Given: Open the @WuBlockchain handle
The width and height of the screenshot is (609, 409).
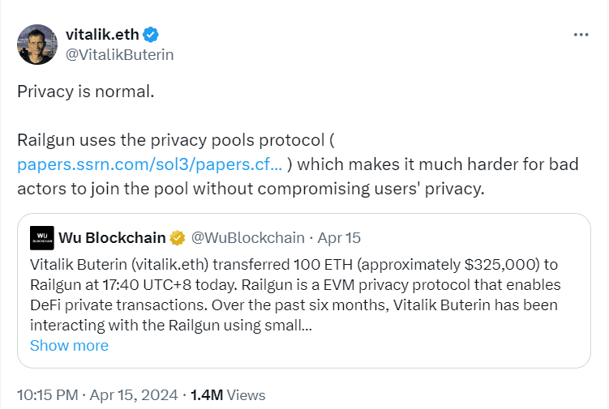Looking at the screenshot, I should [247, 238].
